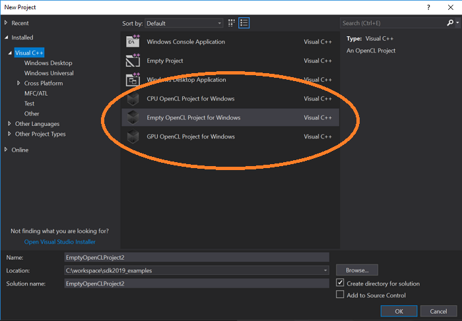Click the search magnifier icon
The height and width of the screenshot is (321, 462).
(450, 23)
